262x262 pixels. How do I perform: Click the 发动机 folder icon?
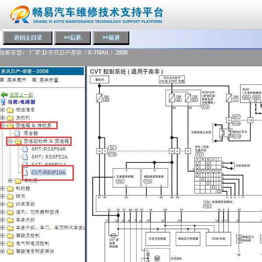click(10, 118)
